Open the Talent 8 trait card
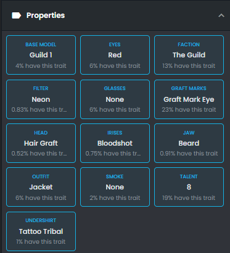The width and height of the screenshot is (230, 253). pyautogui.click(x=189, y=187)
